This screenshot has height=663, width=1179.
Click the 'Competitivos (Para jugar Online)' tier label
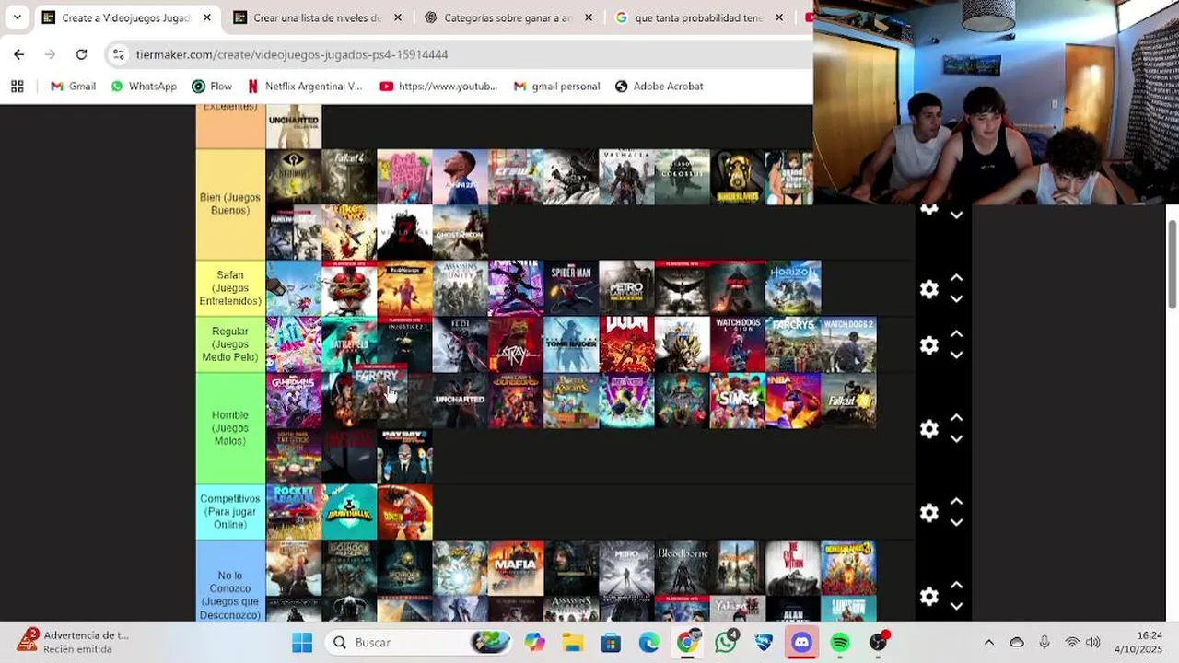coord(230,512)
